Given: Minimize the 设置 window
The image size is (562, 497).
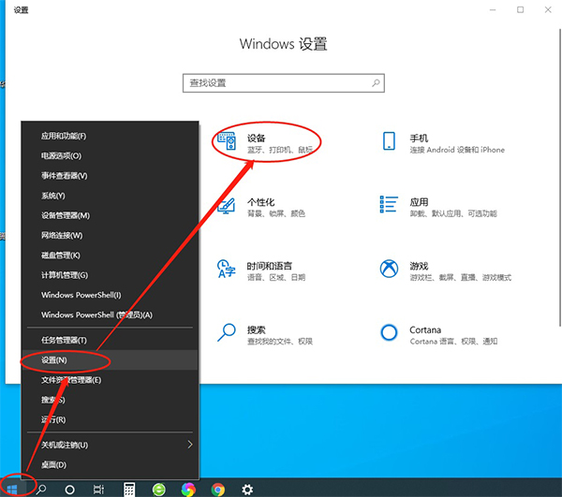Looking at the screenshot, I should coord(493,10).
